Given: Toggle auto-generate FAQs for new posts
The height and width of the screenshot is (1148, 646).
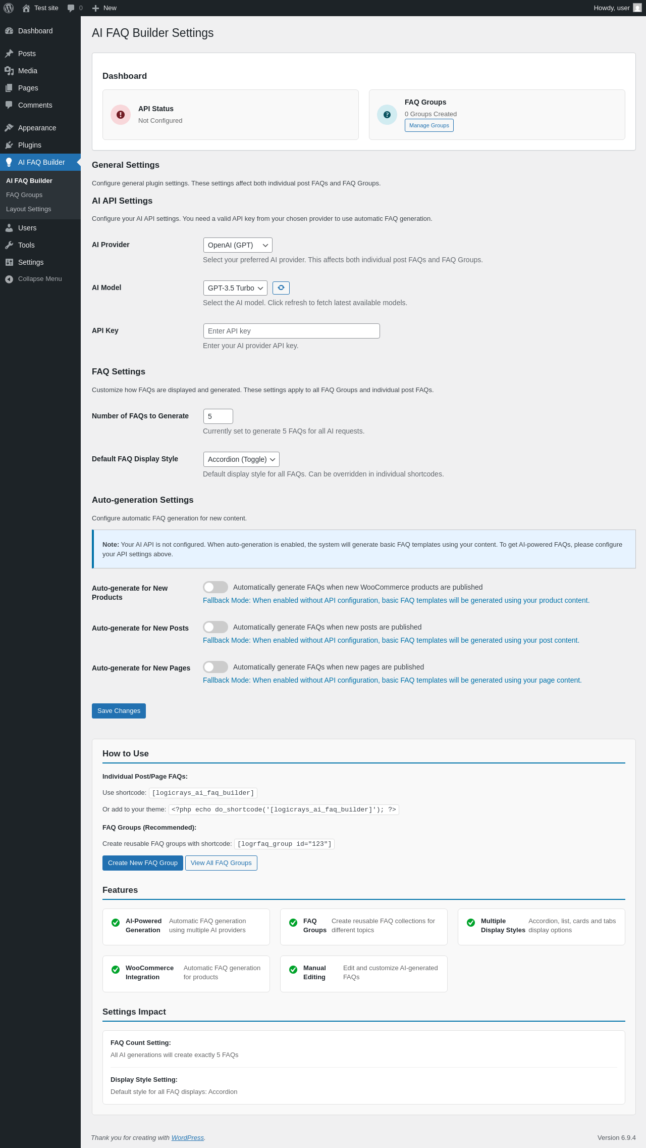Looking at the screenshot, I should (x=216, y=627).
